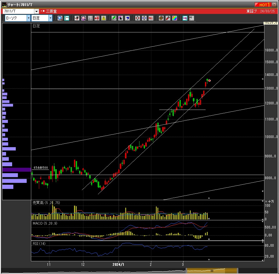Toggle the Log scale icon

click(185, 18)
